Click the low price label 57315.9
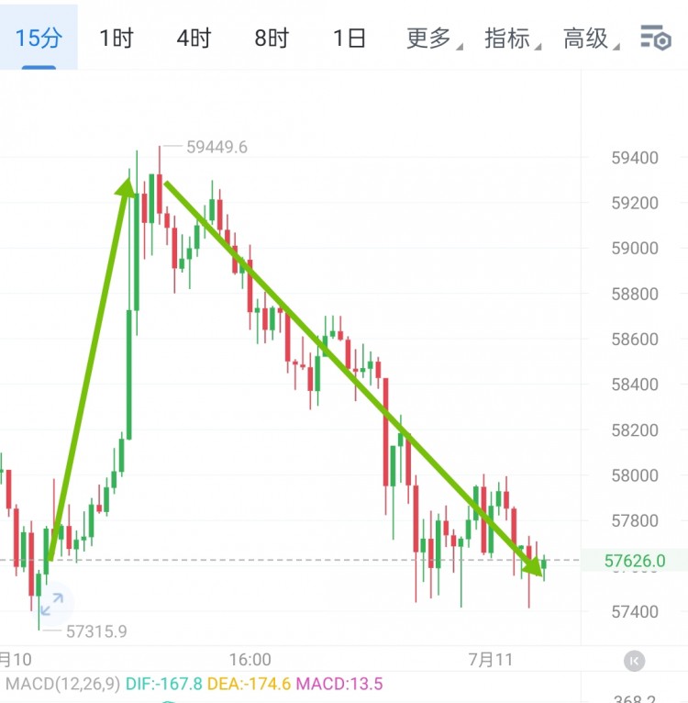688x703 pixels. pyautogui.click(x=96, y=631)
